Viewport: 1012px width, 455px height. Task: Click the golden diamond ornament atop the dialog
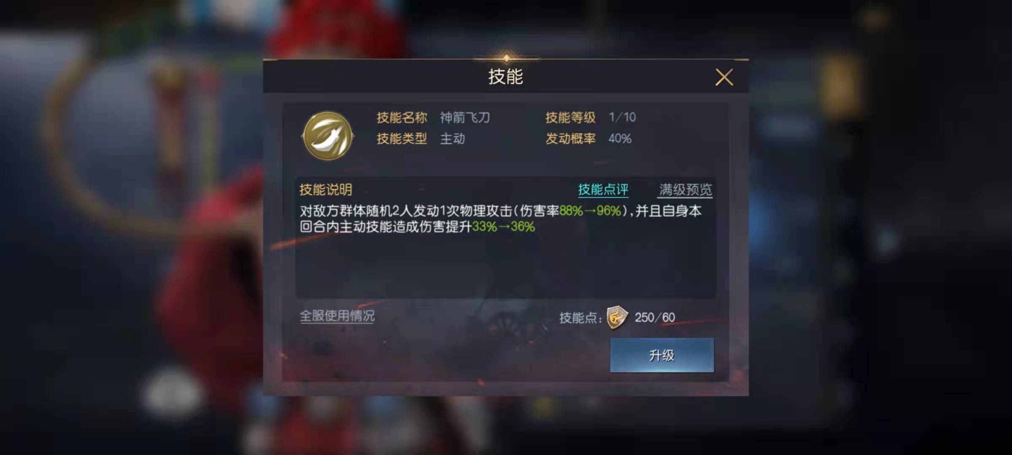[x=506, y=58]
